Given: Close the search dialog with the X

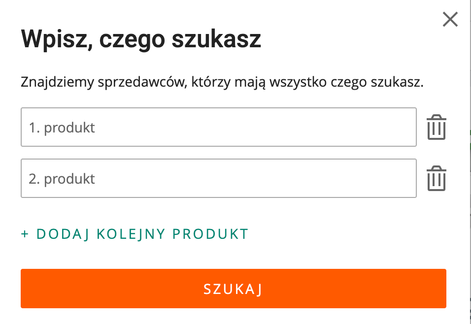Looking at the screenshot, I should 450,20.
